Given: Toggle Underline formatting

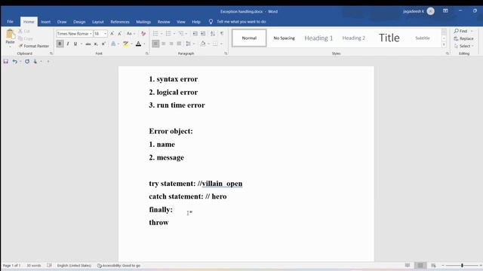Looking at the screenshot, I should [x=75, y=44].
